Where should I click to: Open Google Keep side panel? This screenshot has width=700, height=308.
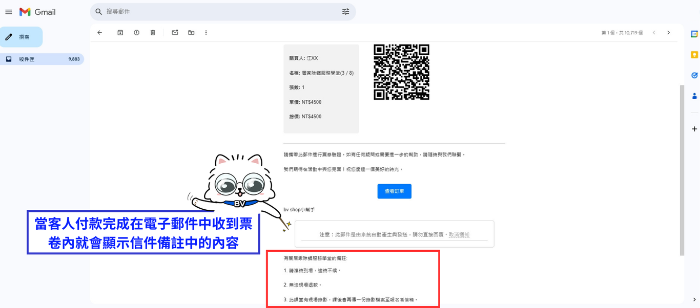click(x=694, y=55)
